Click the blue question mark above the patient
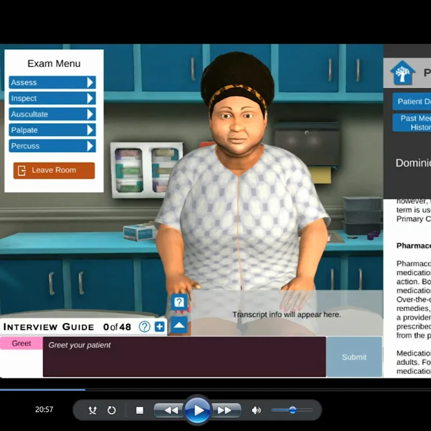Image resolution: width=431 pixels, height=431 pixels. point(179,302)
